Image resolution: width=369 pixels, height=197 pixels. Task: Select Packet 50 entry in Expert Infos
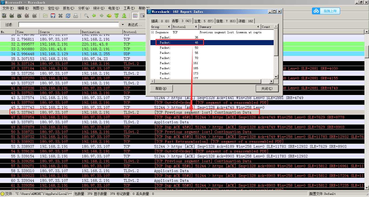pyautogui.click(x=212, y=48)
